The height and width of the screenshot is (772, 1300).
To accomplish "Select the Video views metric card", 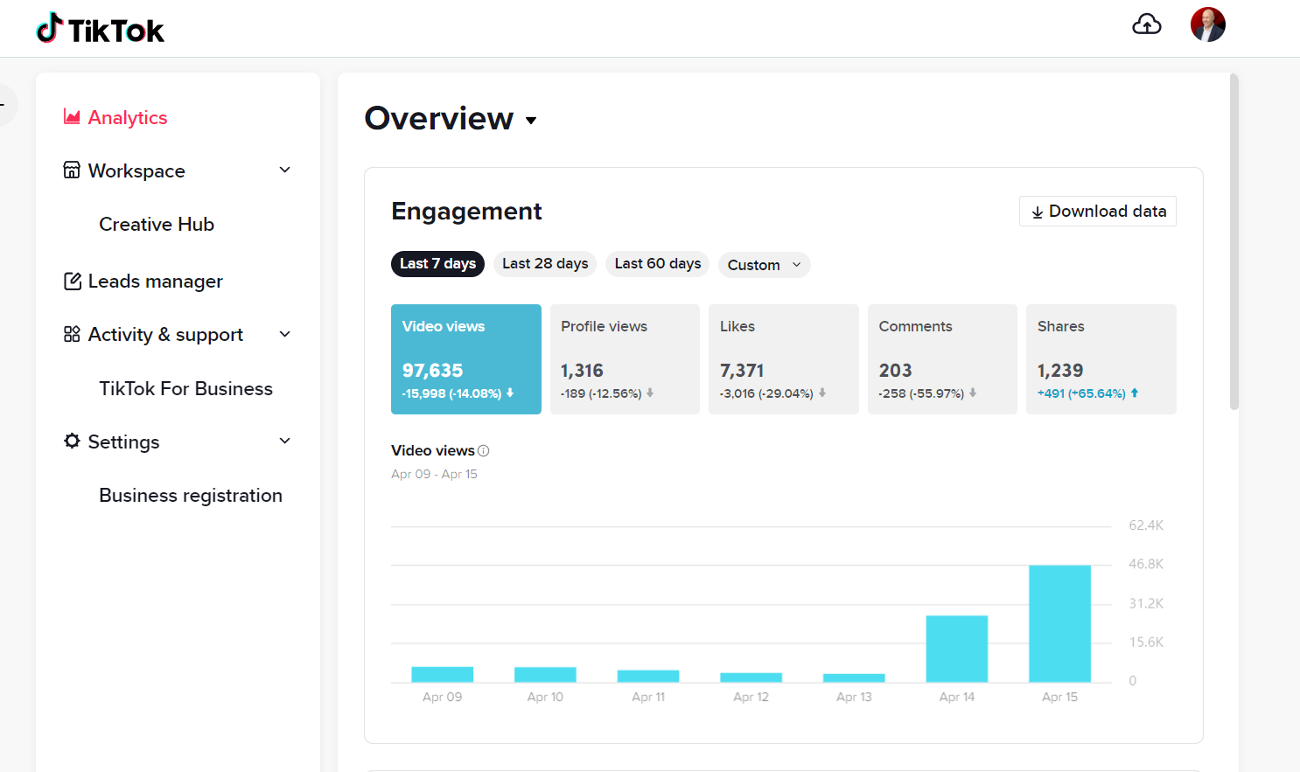I will tap(466, 359).
